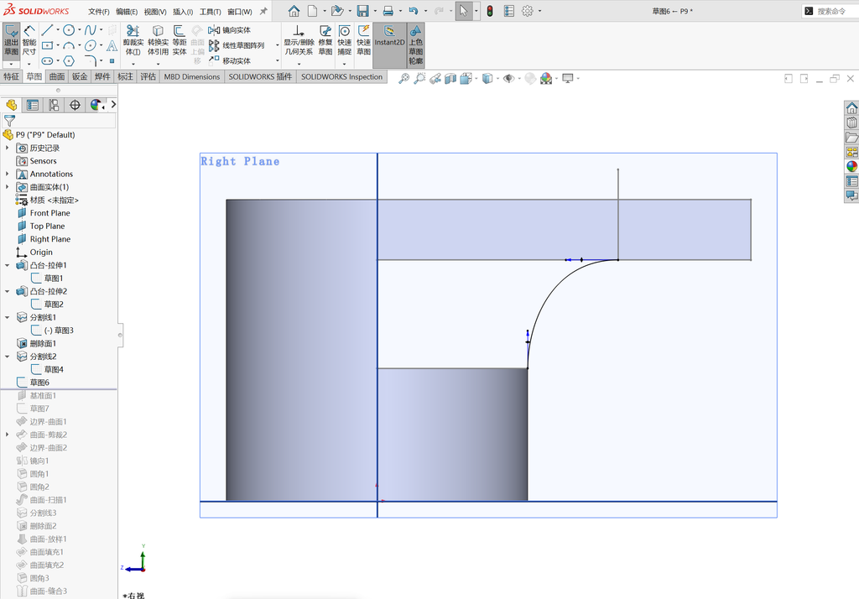Image resolution: width=859 pixels, height=599 pixels.
Task: Click the Save icon in the top toolbar
Action: pyautogui.click(x=362, y=11)
